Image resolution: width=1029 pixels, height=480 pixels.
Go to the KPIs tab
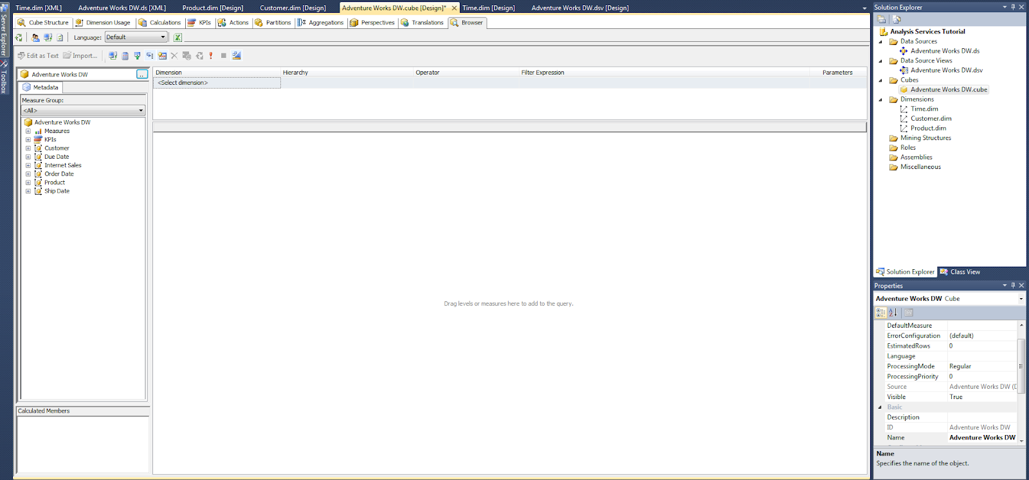click(x=199, y=22)
